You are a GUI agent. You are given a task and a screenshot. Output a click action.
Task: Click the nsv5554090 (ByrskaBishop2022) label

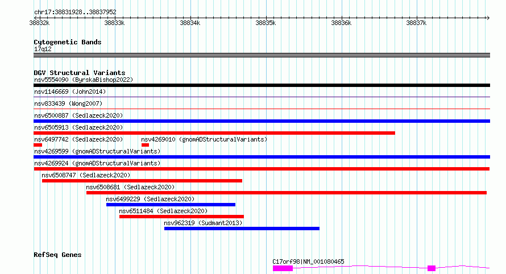[x=84, y=80]
